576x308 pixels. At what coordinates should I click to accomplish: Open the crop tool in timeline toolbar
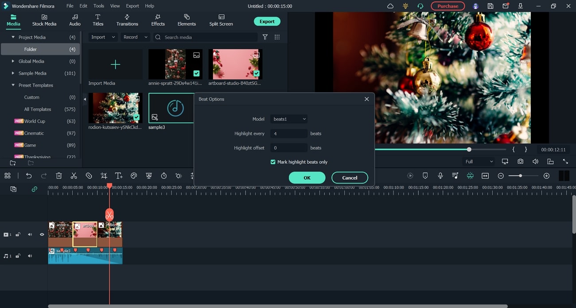[x=104, y=176]
